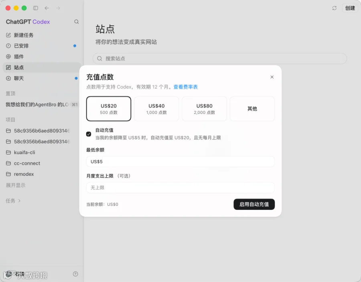Open the first 58c9356b6aed809314 project folder
Viewport: 361px width, 282px height.
[x=42, y=131]
